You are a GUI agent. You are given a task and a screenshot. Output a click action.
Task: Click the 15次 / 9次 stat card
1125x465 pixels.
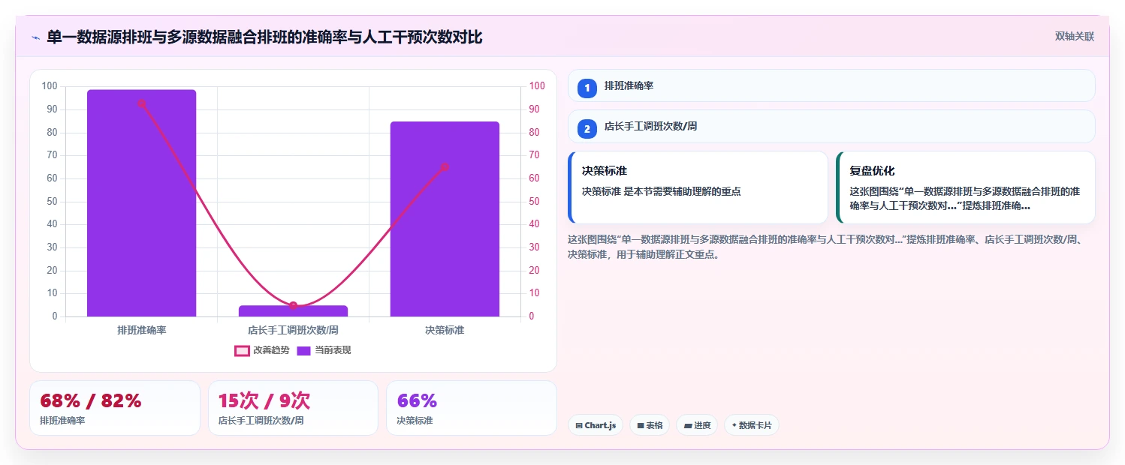pyautogui.click(x=293, y=408)
